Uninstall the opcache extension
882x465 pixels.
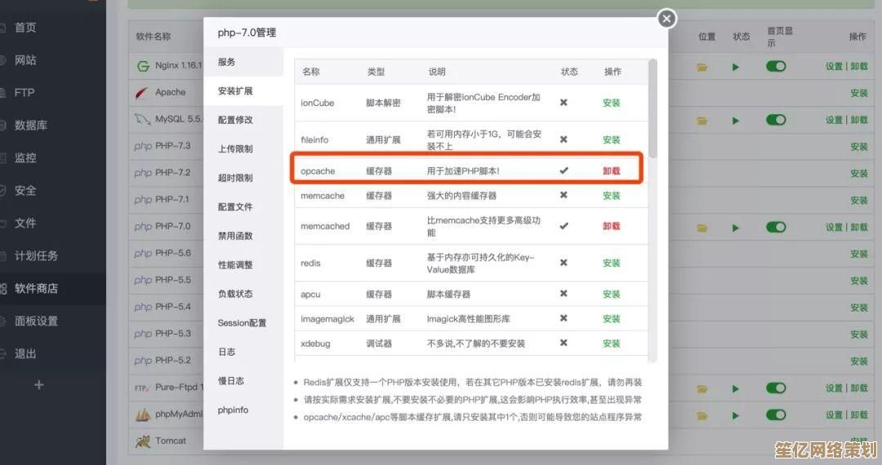tap(612, 171)
